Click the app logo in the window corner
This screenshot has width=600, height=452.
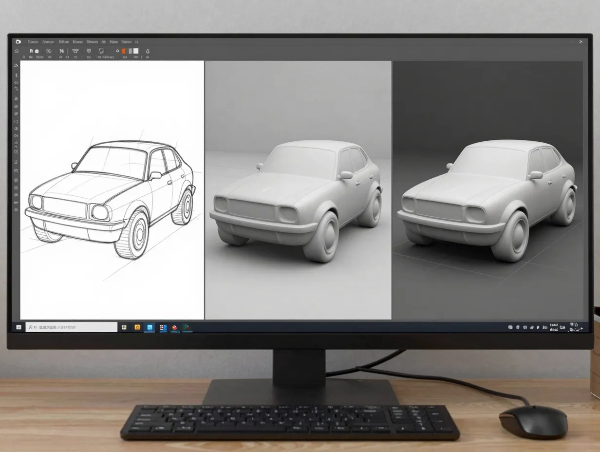pos(18,42)
